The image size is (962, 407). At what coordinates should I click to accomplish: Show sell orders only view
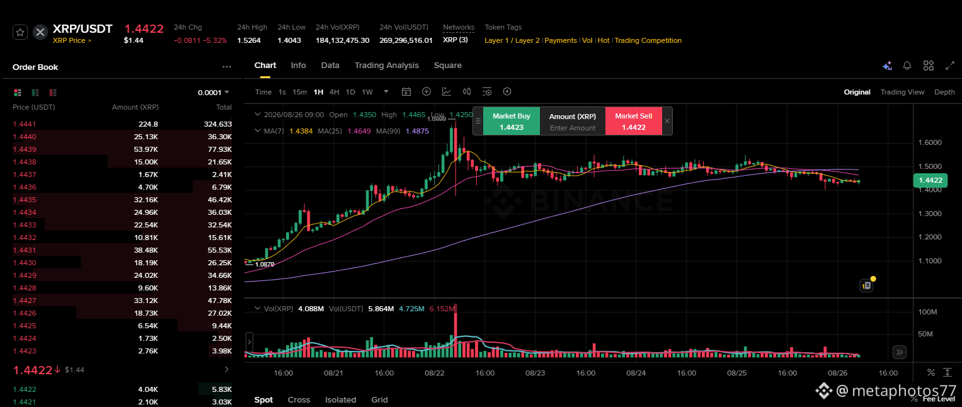[53, 92]
